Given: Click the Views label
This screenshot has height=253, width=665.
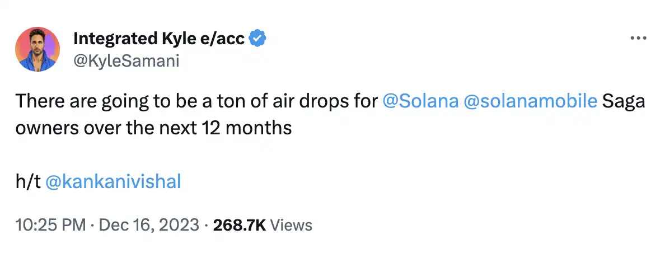Looking at the screenshot, I should point(291,225).
